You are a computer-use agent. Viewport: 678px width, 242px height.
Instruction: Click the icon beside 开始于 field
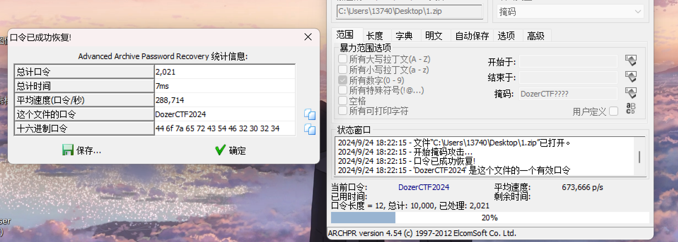click(x=631, y=60)
